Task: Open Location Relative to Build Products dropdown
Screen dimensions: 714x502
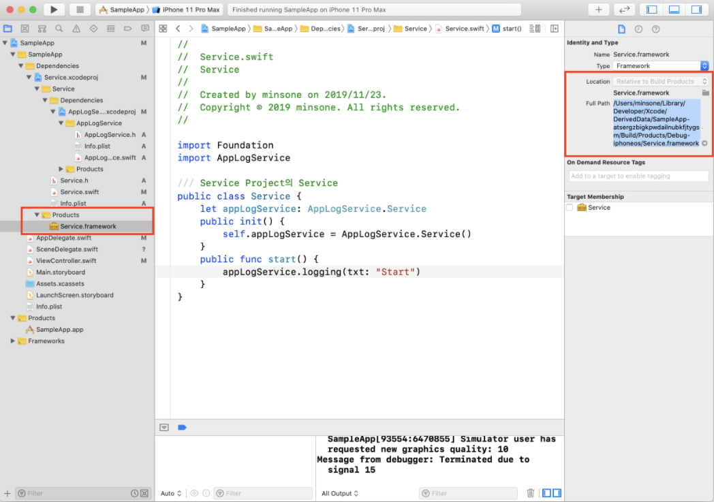Action: click(x=661, y=82)
